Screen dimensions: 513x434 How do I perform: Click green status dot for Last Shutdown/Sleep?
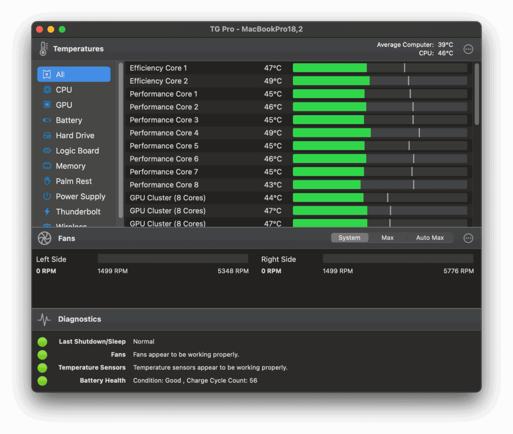[42, 342]
